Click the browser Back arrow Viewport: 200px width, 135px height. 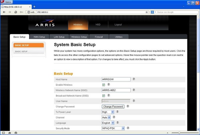point(4,12)
